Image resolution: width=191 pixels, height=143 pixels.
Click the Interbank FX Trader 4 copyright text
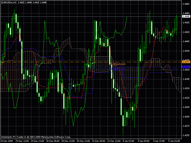tap(36, 137)
